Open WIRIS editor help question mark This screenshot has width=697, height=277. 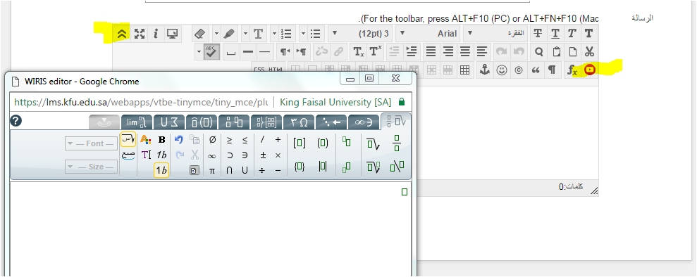[16, 120]
